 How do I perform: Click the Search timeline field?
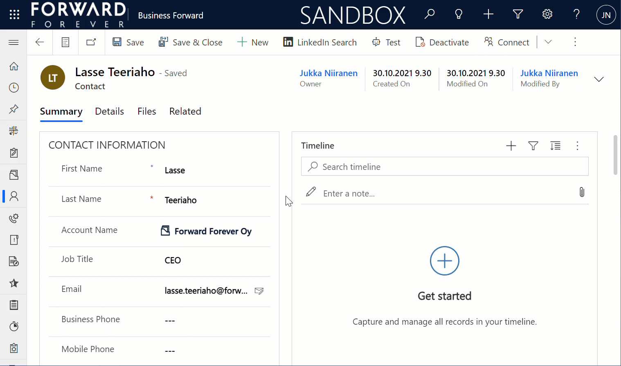tap(445, 167)
